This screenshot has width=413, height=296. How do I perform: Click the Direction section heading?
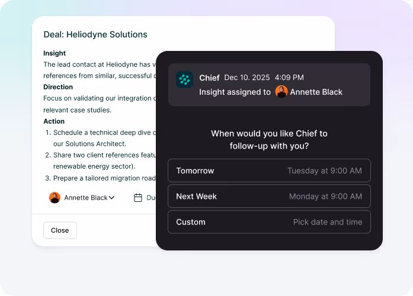point(58,87)
